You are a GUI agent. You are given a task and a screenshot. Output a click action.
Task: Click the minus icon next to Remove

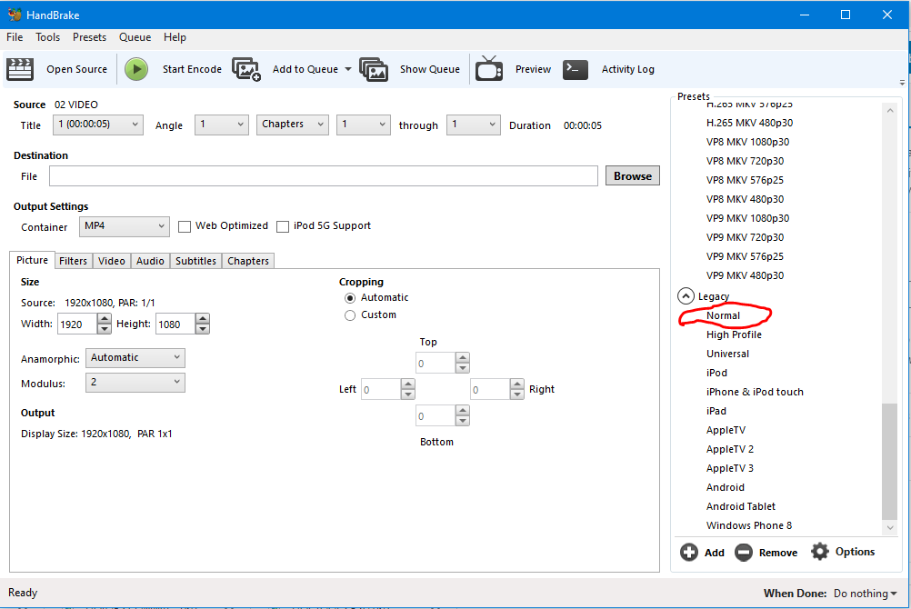coord(743,552)
